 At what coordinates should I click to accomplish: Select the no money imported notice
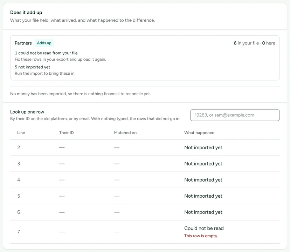tap(81, 94)
